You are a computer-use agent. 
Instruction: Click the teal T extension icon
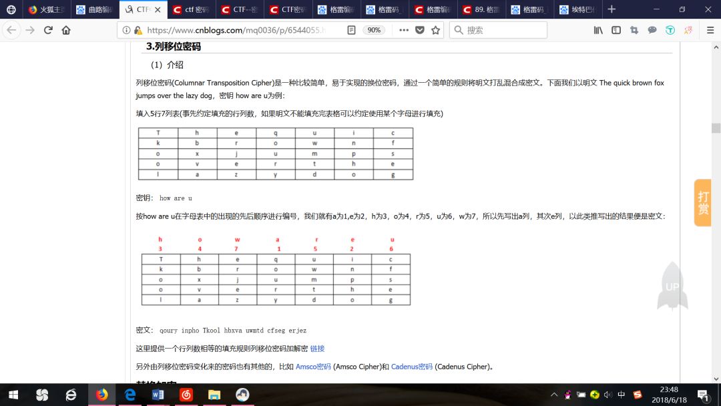tap(670, 30)
